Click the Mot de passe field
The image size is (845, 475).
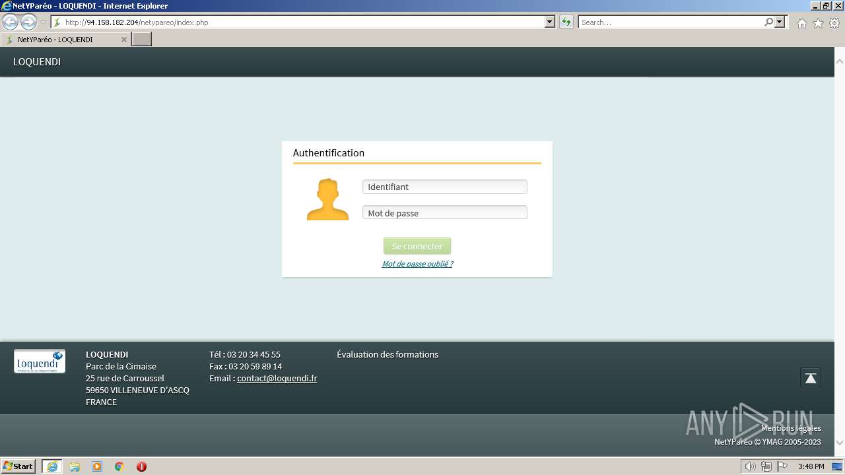click(445, 212)
